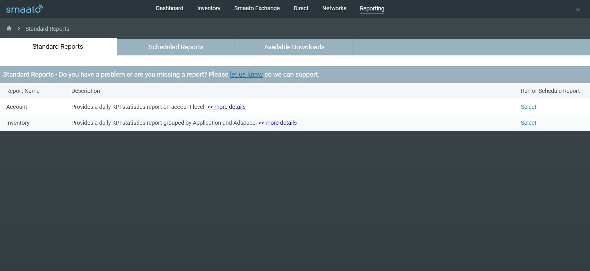Screen dimensions: 590x271
Task: Click the 'Report Name' column header
Action: coord(23,91)
